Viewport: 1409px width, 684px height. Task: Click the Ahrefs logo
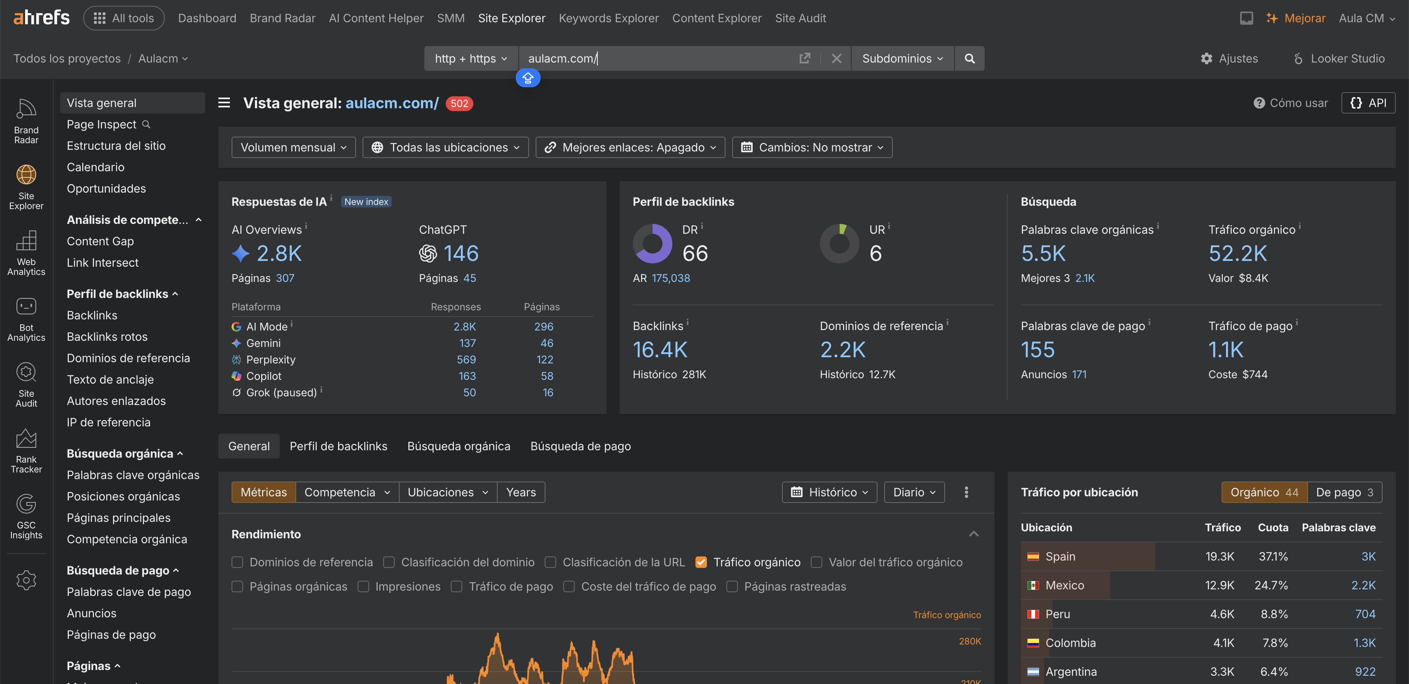[42, 18]
